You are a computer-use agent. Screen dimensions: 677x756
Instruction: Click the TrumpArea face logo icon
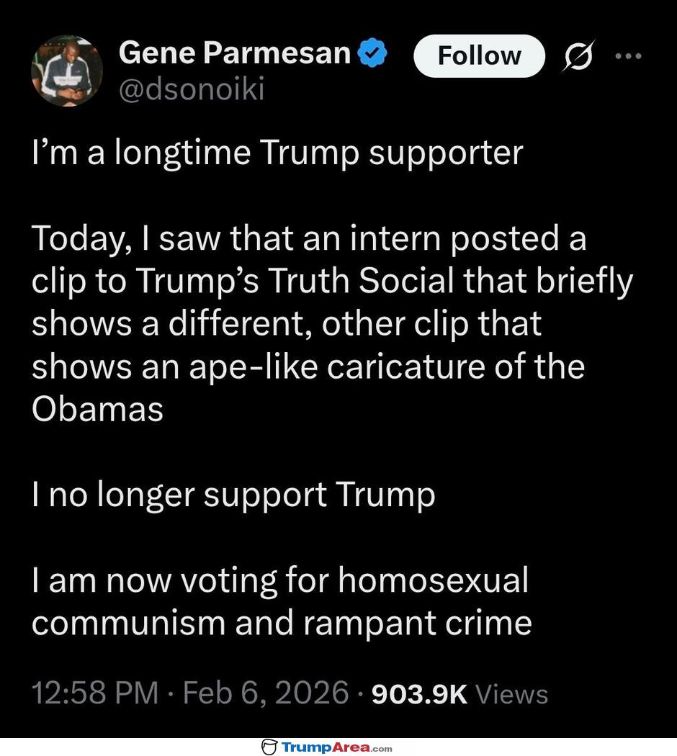click(x=269, y=747)
